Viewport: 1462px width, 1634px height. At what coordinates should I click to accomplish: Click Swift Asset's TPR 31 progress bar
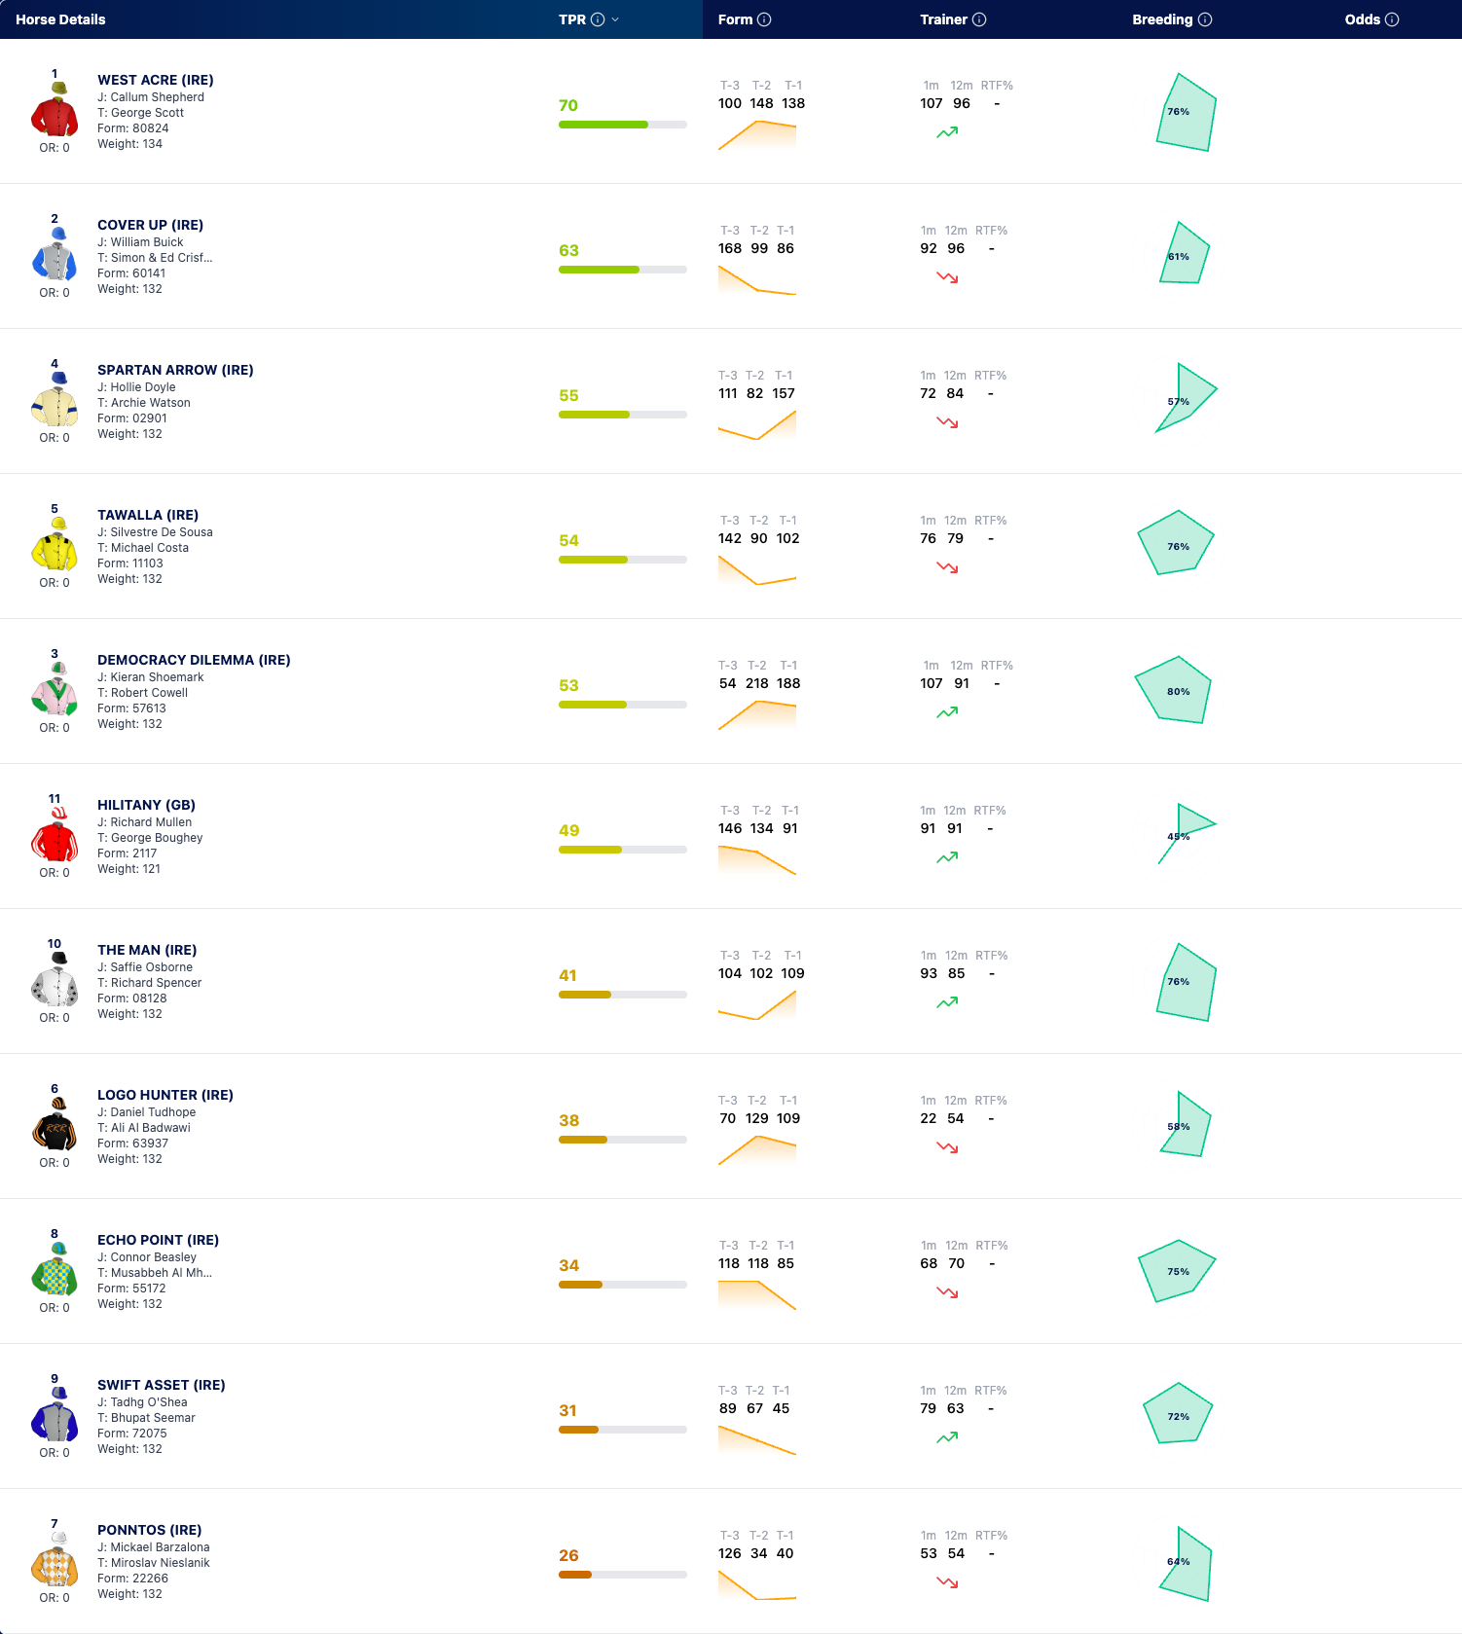(623, 1430)
